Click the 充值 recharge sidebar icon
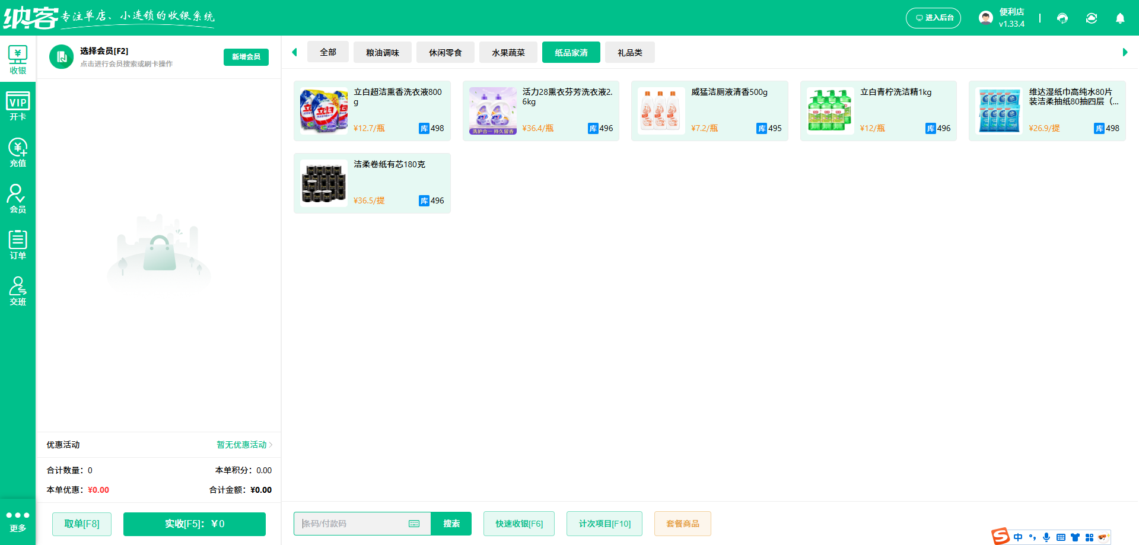Viewport: 1139px width, 545px height. pos(18,151)
